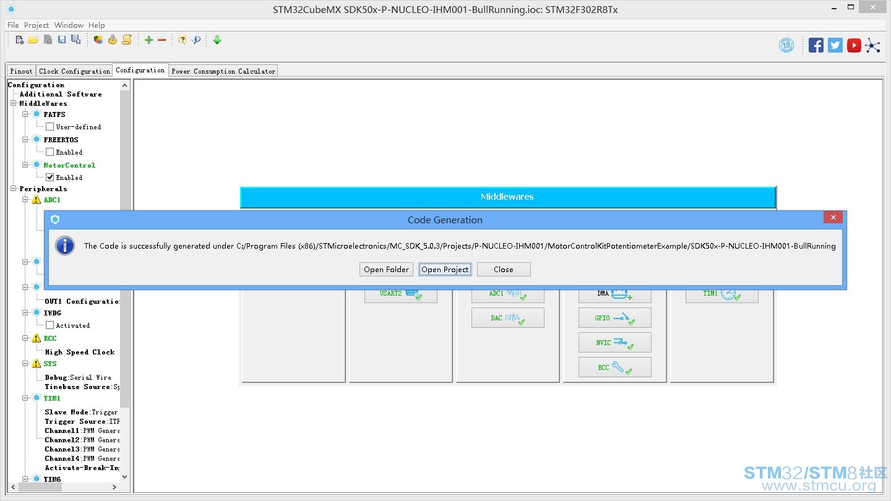Open the DAC configuration button
Screen dimensions: 891x501
point(508,318)
